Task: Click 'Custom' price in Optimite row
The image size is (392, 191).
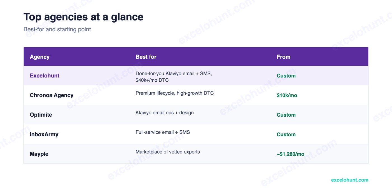Action: tap(286, 115)
